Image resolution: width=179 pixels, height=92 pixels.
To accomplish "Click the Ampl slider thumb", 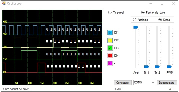I will point(136,27).
